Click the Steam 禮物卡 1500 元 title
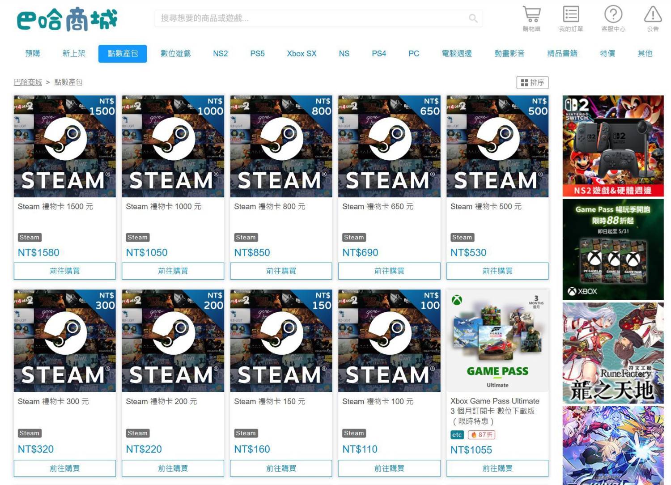This screenshot has width=671, height=485. [x=55, y=207]
